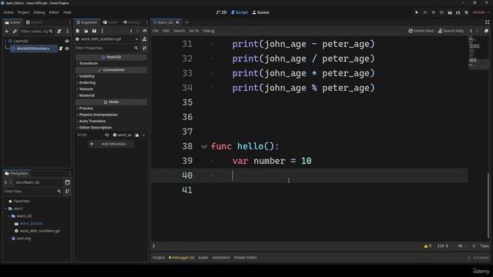The width and height of the screenshot is (493, 277).
Task: Open the Debugger (9) panel
Action: pos(182,258)
